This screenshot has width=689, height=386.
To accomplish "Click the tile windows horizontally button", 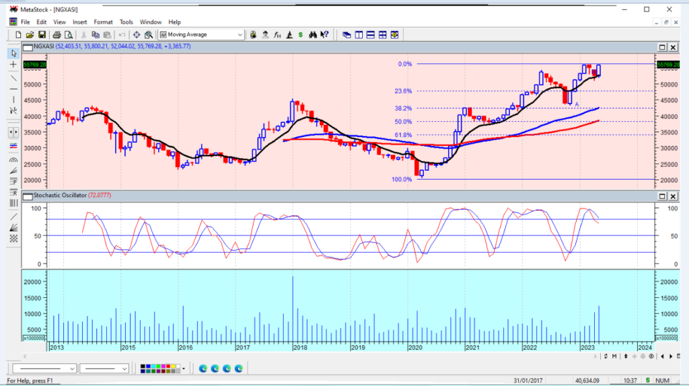I will (x=371, y=34).
